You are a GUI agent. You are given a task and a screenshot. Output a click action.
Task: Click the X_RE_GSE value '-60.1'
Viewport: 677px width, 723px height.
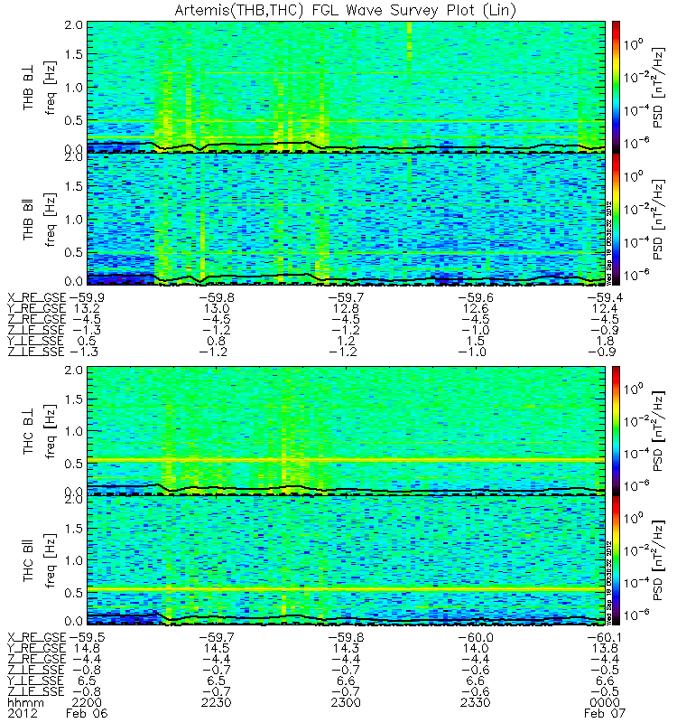[605, 637]
